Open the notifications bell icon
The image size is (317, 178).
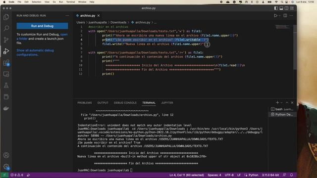point(292,175)
